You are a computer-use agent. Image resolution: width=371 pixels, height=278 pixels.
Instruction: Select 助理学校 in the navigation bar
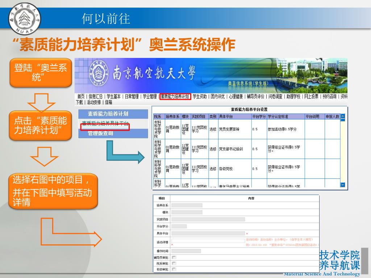293,96
